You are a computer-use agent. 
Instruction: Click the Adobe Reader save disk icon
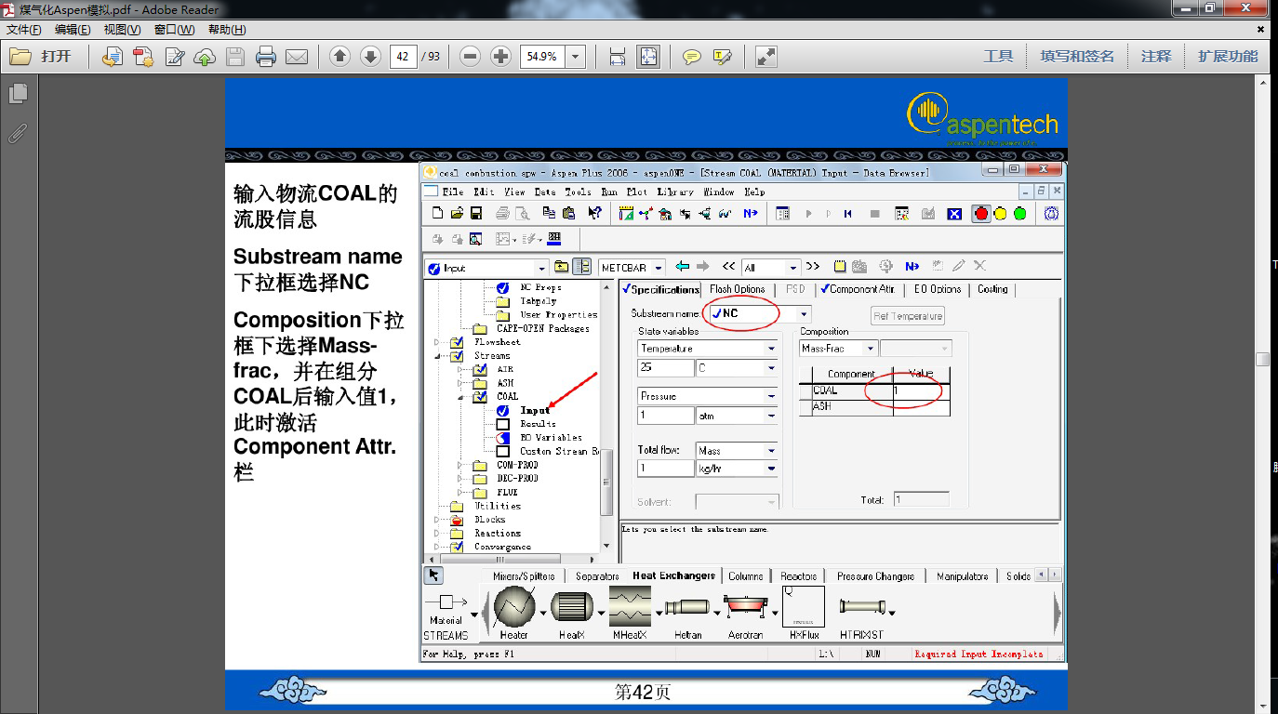point(235,57)
